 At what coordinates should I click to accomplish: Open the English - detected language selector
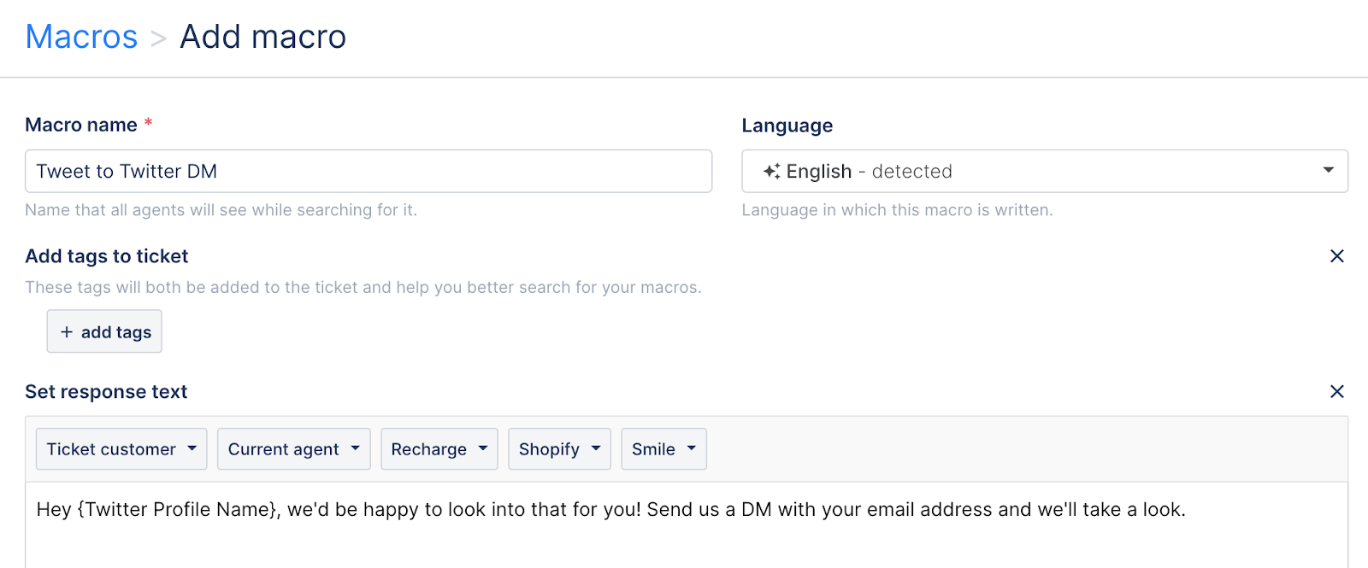point(1045,171)
